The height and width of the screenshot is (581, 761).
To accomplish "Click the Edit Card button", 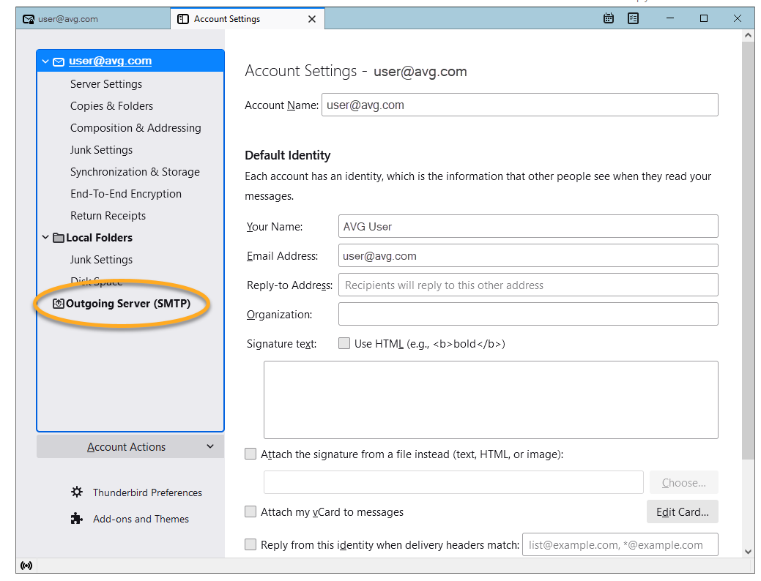I will [682, 512].
